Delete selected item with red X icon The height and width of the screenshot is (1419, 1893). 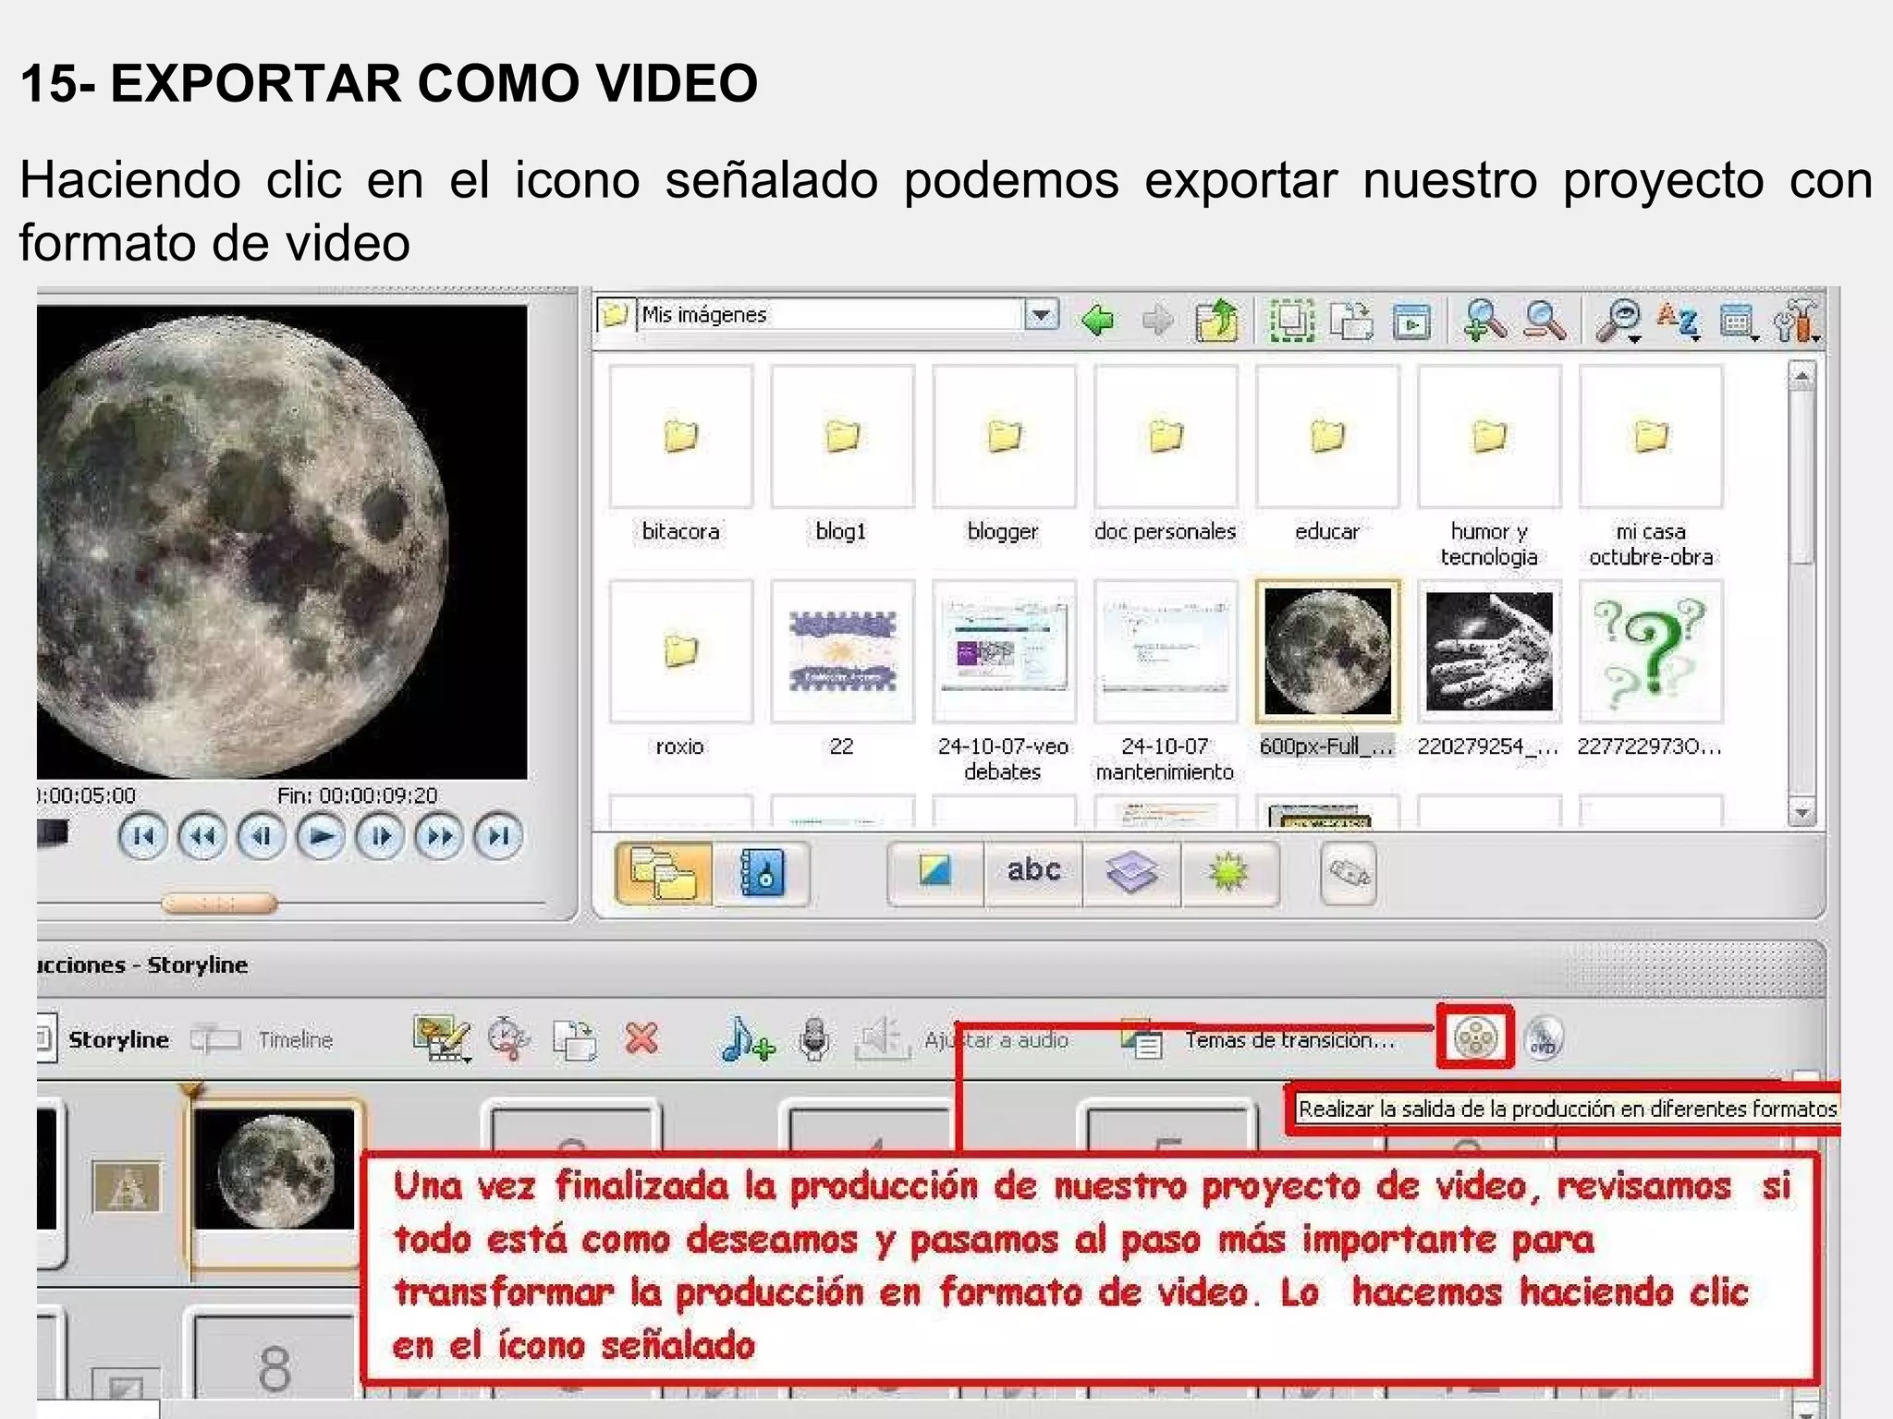coord(642,1039)
